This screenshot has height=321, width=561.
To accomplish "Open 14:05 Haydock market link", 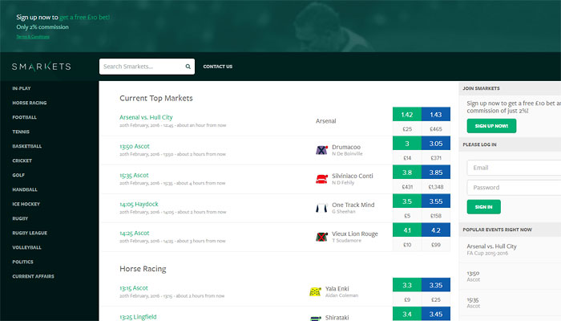I will pyautogui.click(x=139, y=204).
